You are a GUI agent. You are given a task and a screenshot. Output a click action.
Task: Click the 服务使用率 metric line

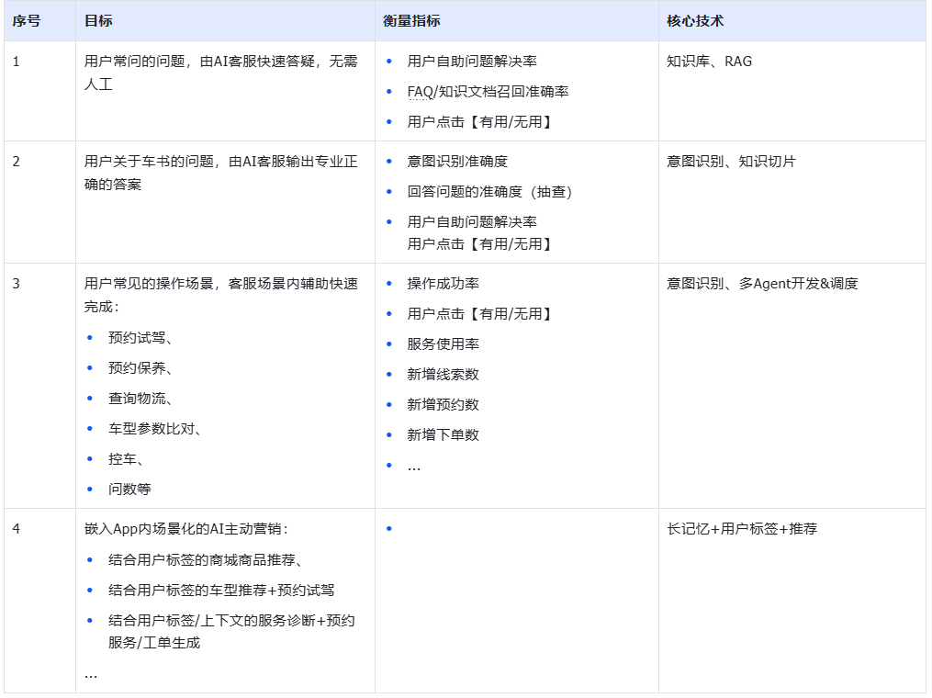coord(443,344)
